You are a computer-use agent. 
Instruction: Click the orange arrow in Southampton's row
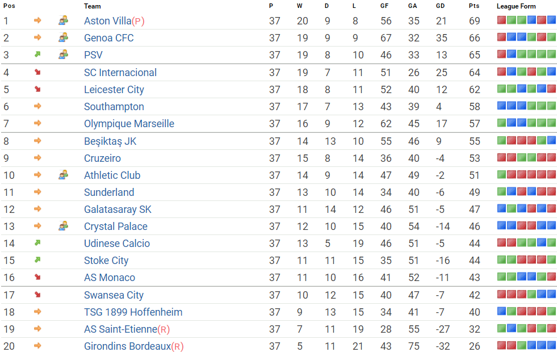37,106
